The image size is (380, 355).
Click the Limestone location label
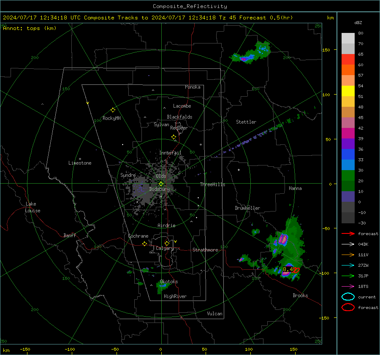(x=80, y=163)
